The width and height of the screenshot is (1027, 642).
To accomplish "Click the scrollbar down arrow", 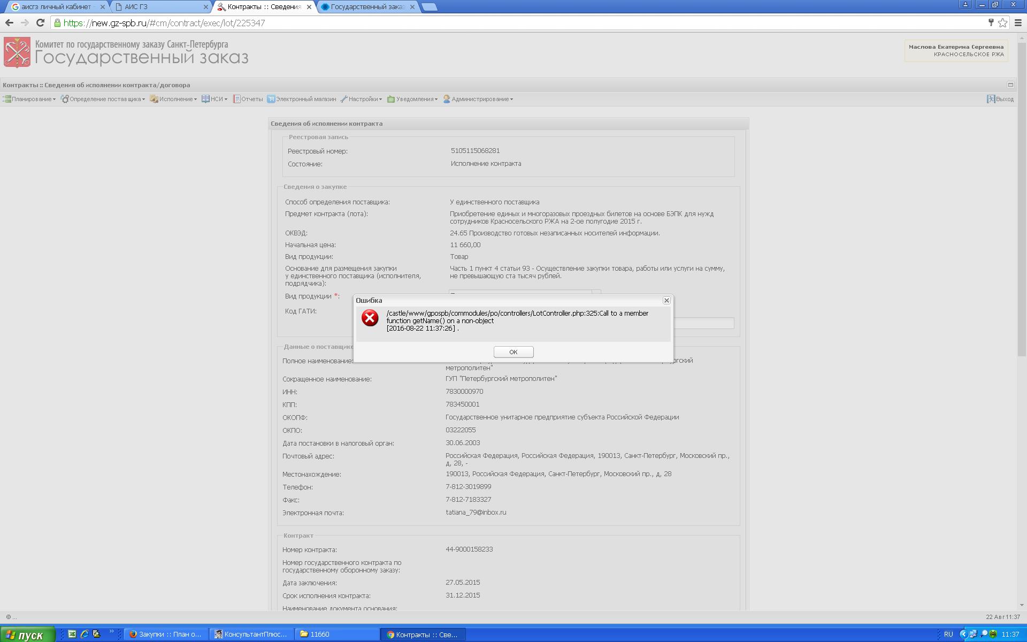I will coord(1022,605).
